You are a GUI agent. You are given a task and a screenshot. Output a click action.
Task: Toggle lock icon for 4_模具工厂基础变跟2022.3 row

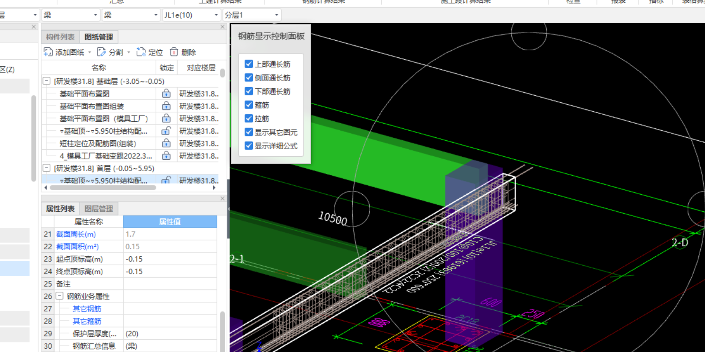pyautogui.click(x=166, y=155)
